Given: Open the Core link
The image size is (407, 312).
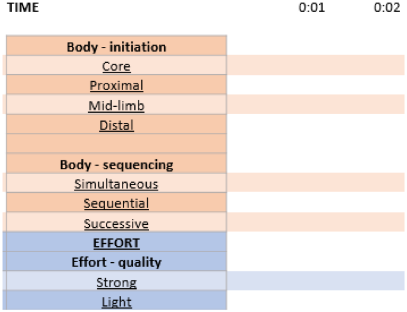Looking at the screenshot, I should (x=116, y=66).
